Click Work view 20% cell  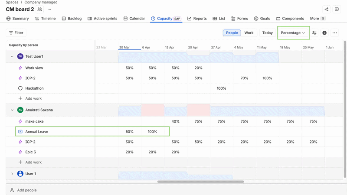point(198,68)
